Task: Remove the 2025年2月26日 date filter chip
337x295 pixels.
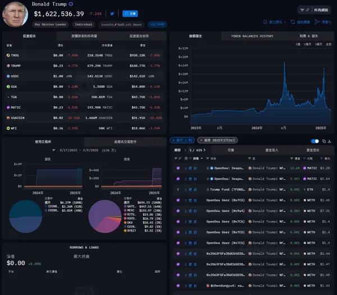Action: click(199, 140)
